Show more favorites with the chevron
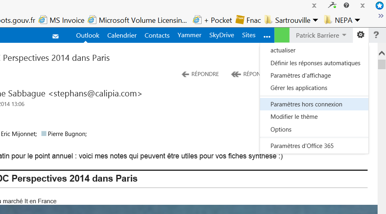386x214 pixels. click(381, 16)
